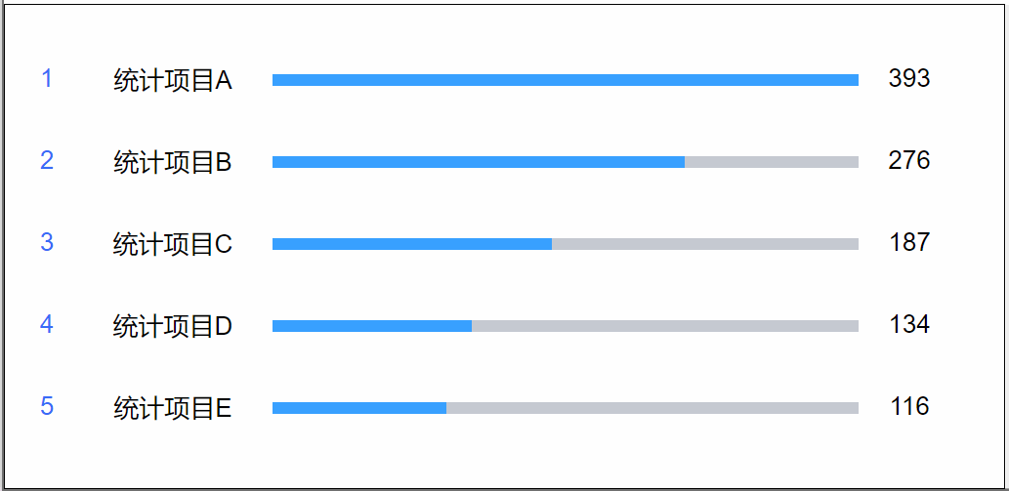This screenshot has height=491, width=1009.
Task: Select the 统计项目C label
Action: click(173, 244)
